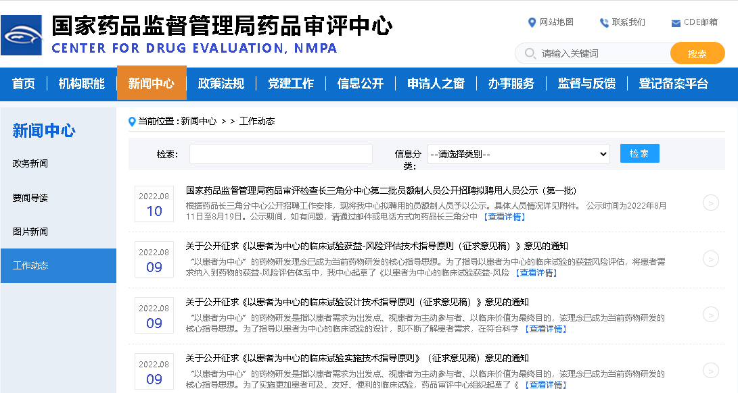Click arrow icon for 临床试验实施 notice
The image size is (738, 393).
711,371
